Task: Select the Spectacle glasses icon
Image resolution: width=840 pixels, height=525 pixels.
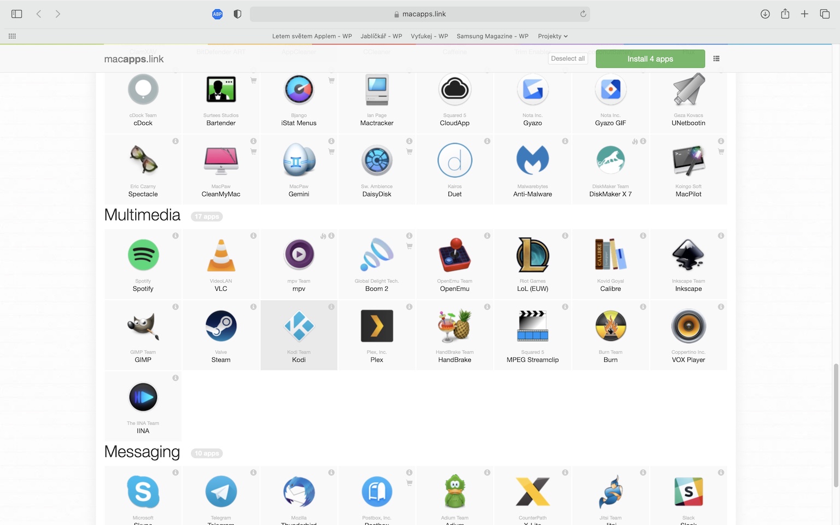Action: (x=143, y=160)
